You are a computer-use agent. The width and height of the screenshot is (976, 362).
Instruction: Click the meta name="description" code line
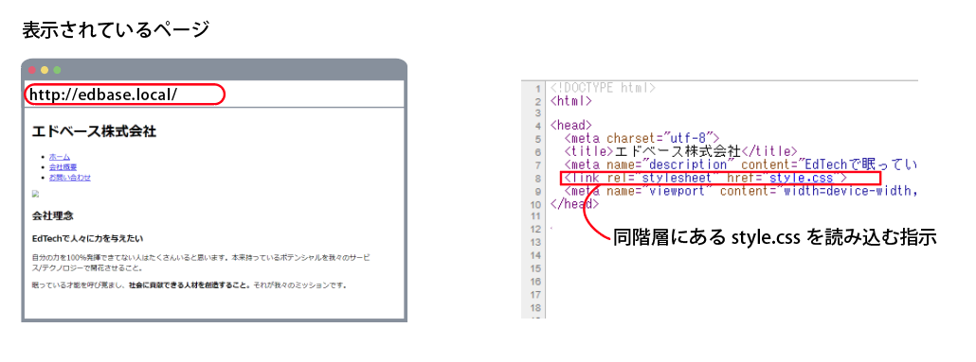pos(741,165)
